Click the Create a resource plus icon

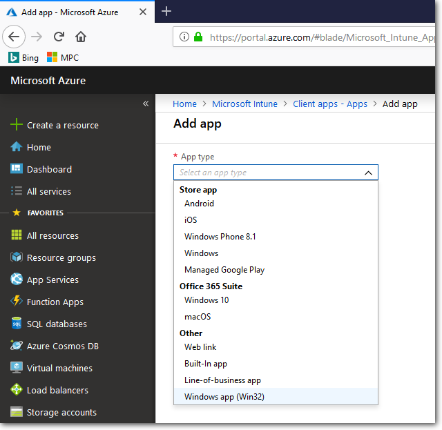[x=17, y=125]
